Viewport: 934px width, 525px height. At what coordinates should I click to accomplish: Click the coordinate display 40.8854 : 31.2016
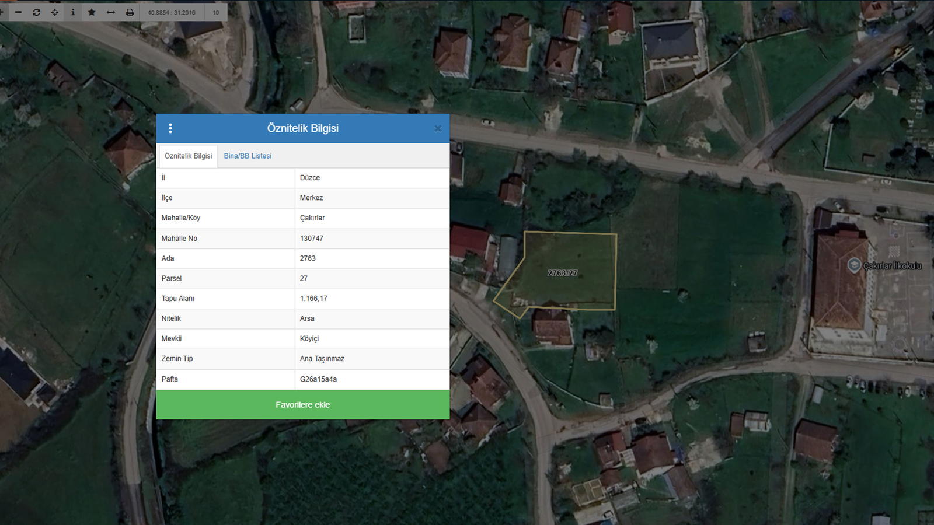[172, 12]
